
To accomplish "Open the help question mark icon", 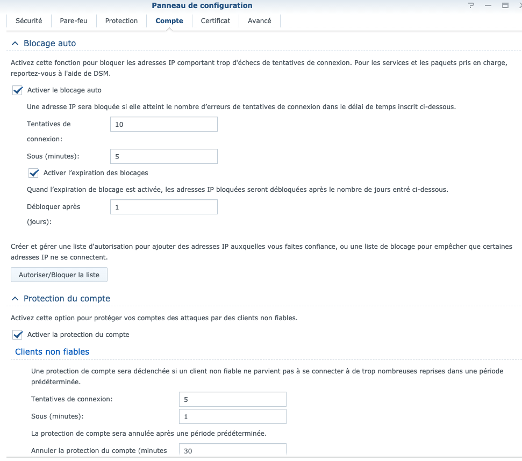I will click(x=471, y=5).
